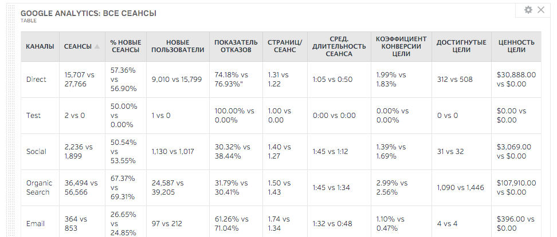Click the Email channel row label
The width and height of the screenshot is (557, 237).
point(36,224)
